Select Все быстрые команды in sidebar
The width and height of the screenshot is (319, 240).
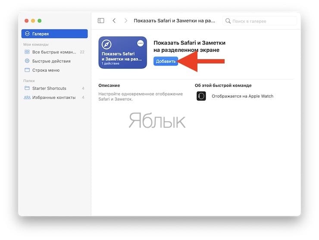tap(54, 52)
